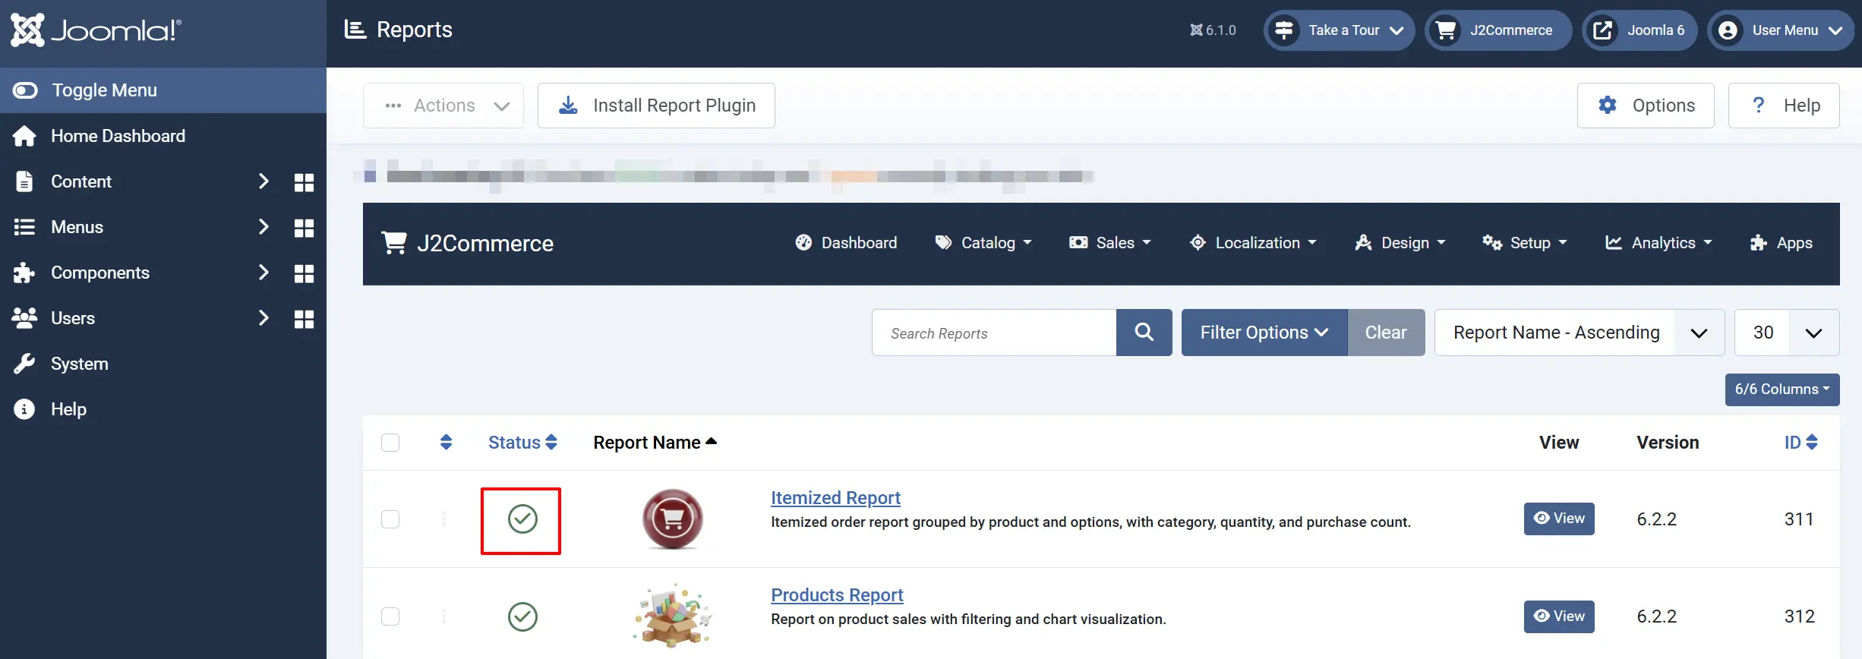
Task: Open the 6/6 Columns selector
Action: click(x=1782, y=389)
